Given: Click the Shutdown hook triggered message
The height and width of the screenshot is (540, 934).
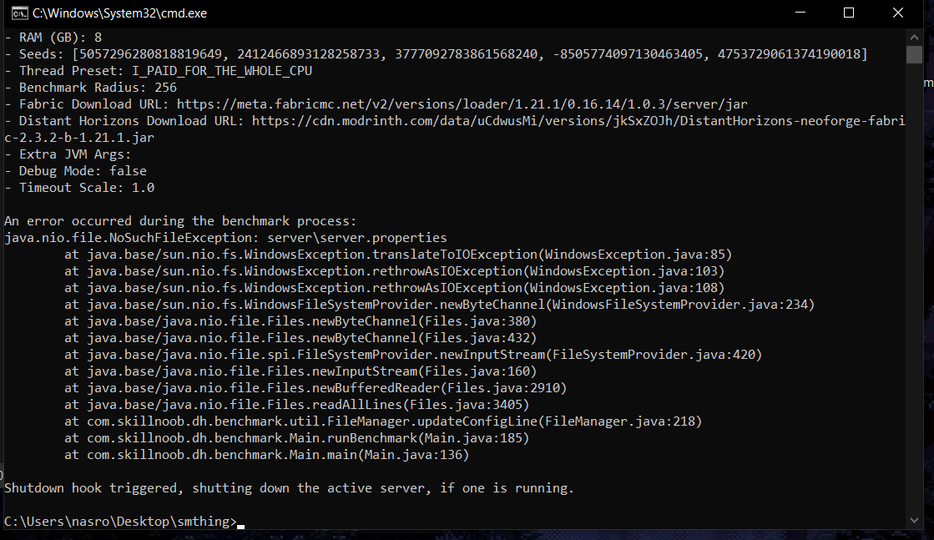Looking at the screenshot, I should pos(289,488).
